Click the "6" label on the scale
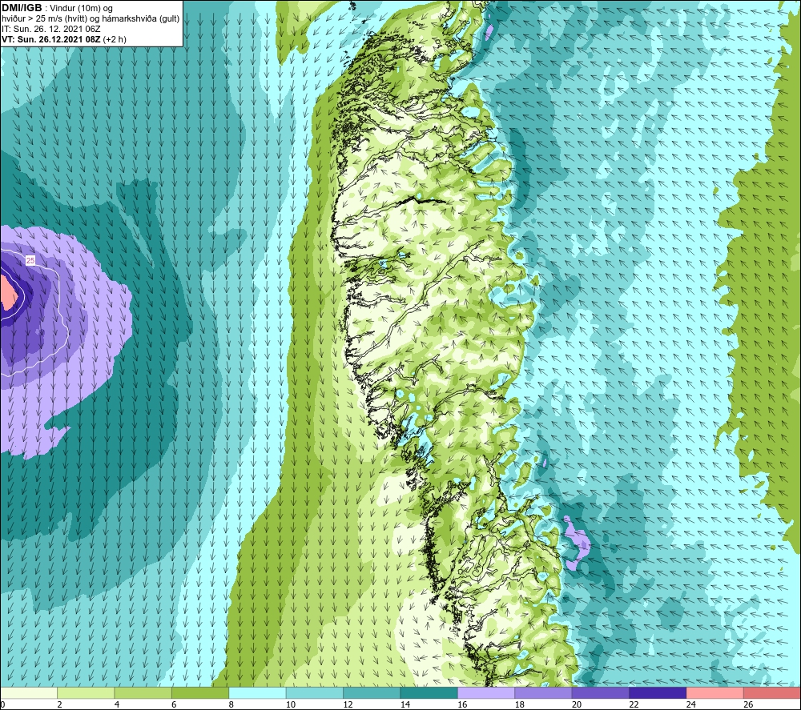Screen dimensions: 801x710 coord(174,704)
